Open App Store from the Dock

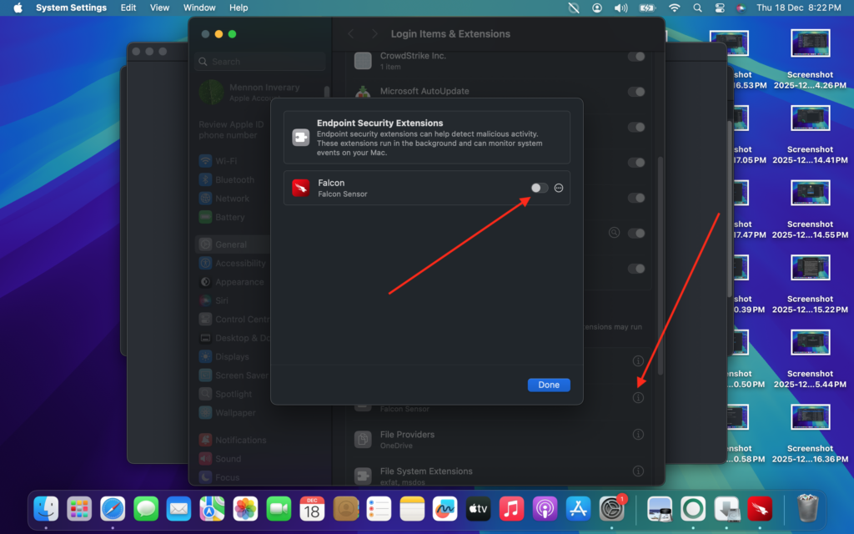[578, 509]
